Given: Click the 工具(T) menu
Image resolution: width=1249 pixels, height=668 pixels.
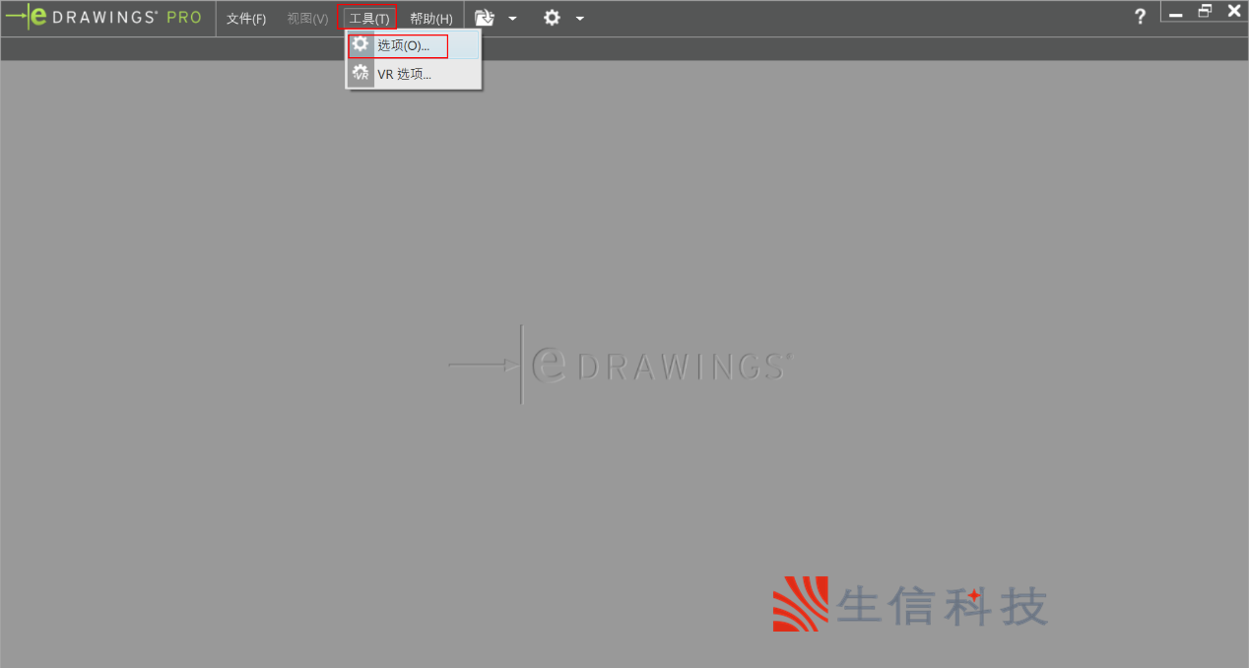Looking at the screenshot, I should click(x=369, y=19).
